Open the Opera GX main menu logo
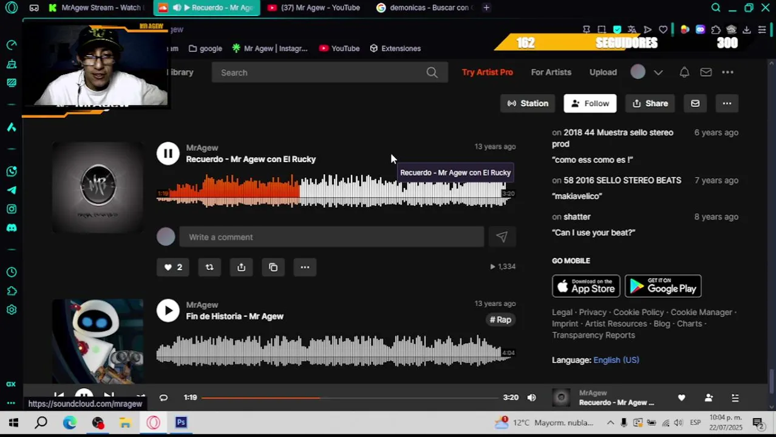The image size is (776, 437). pyautogui.click(x=12, y=8)
